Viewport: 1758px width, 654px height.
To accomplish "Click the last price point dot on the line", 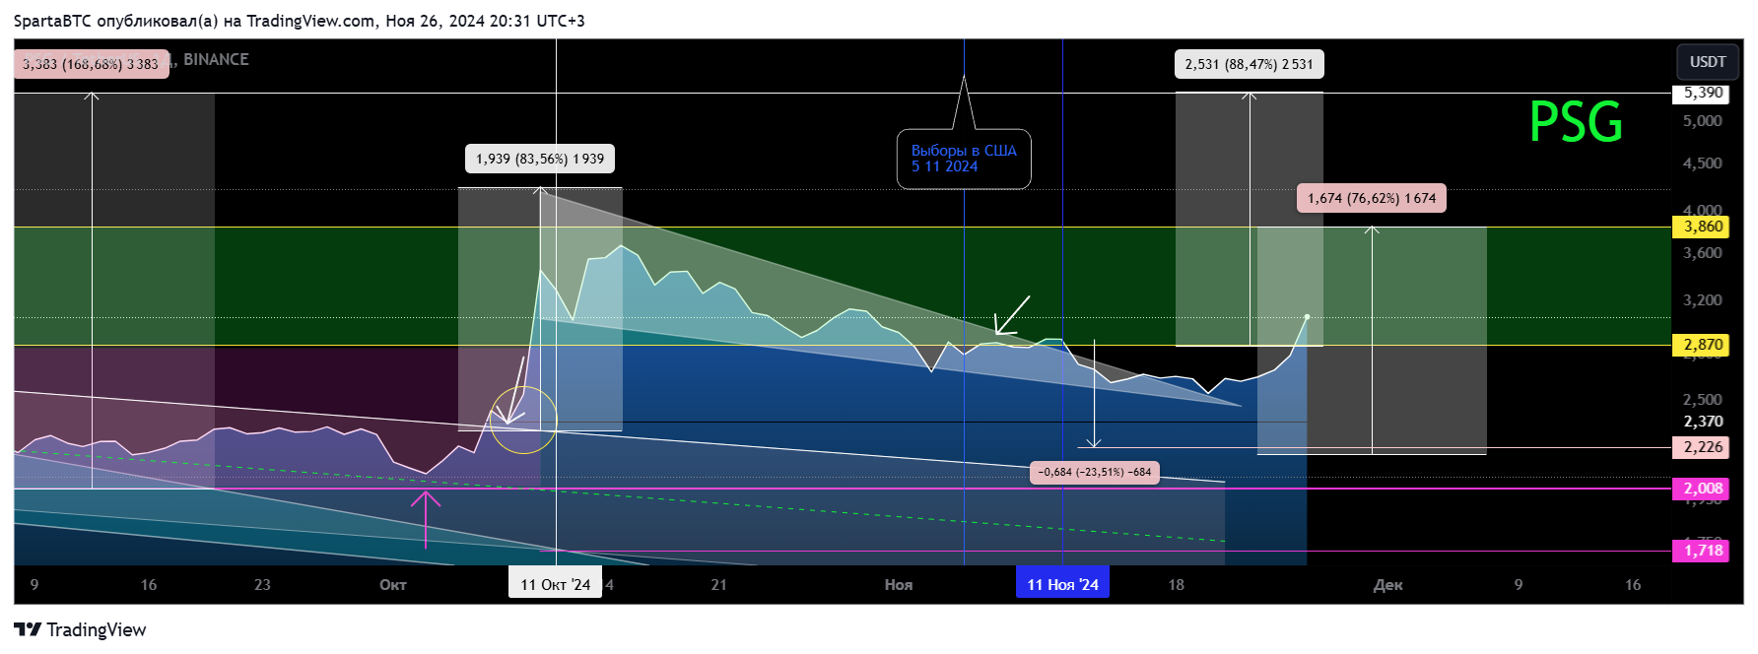I will click(1307, 317).
